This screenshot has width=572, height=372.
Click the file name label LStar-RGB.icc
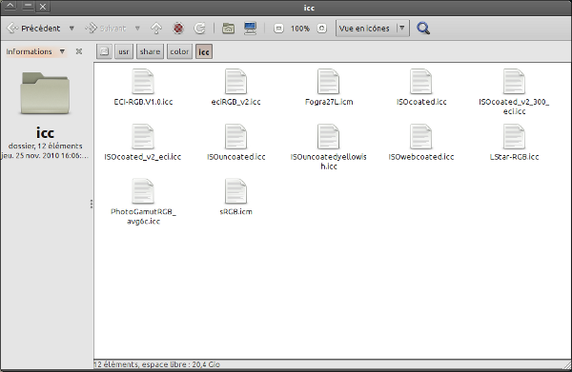coord(514,157)
